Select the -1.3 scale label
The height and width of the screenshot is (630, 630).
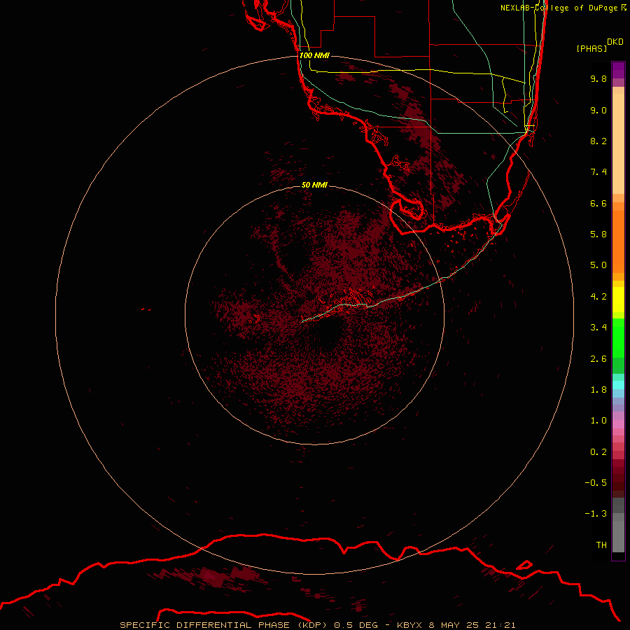pyautogui.click(x=596, y=514)
